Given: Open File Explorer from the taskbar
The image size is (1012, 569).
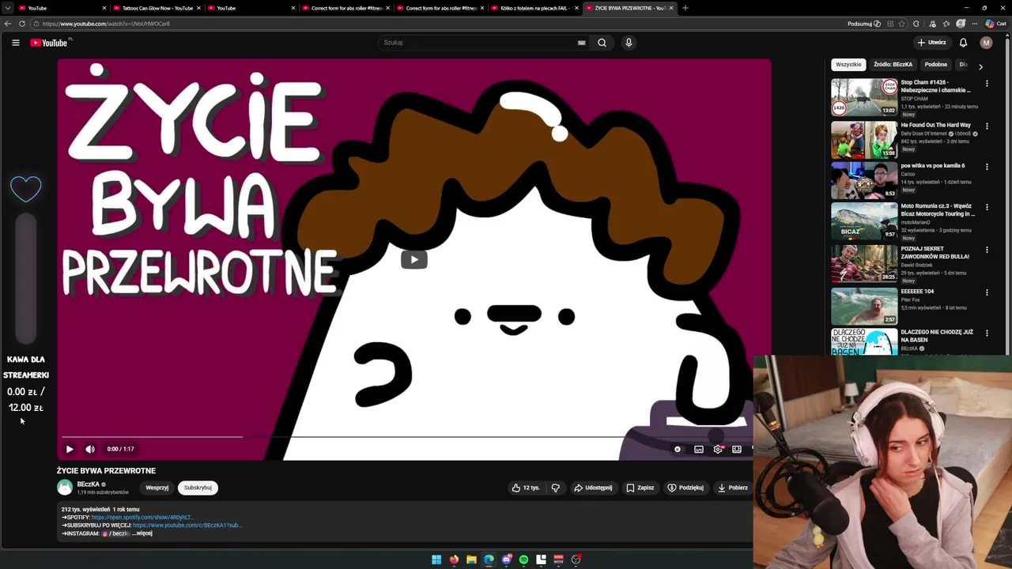Looking at the screenshot, I should point(471,560).
